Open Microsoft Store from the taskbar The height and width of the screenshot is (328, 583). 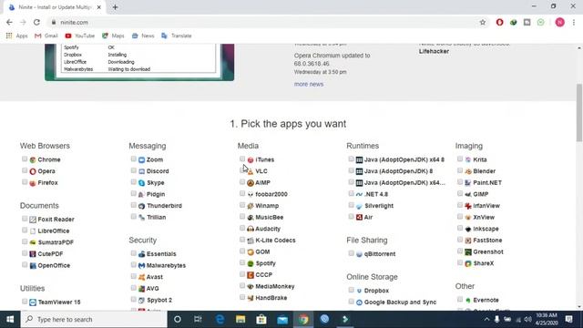[261, 319]
